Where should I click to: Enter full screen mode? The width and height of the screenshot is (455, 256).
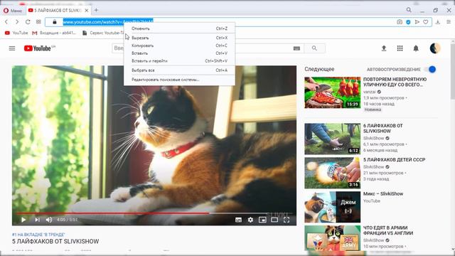click(x=287, y=220)
